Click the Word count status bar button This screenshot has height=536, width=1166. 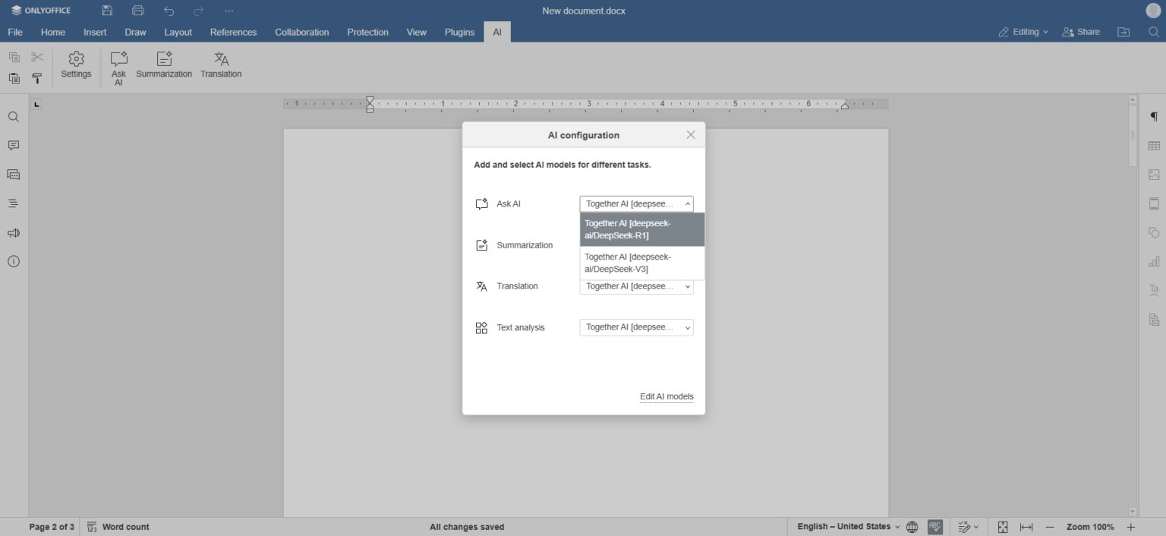click(118, 527)
